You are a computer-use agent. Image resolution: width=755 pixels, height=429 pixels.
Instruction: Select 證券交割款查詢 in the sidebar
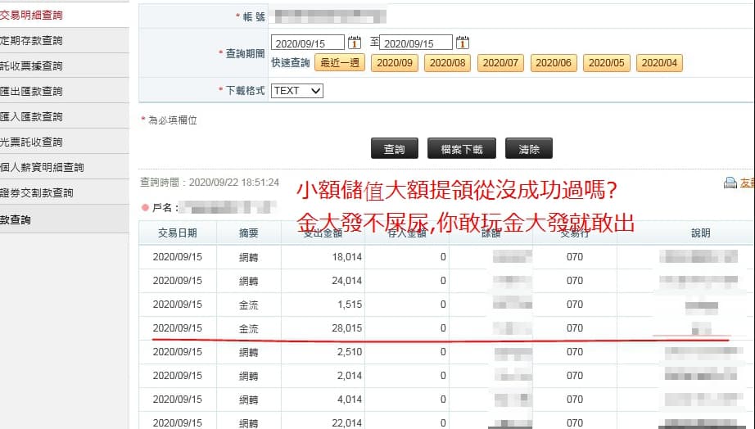click(x=38, y=192)
